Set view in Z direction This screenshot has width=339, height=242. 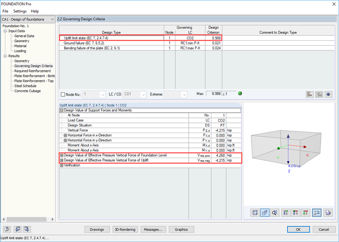tap(306, 213)
